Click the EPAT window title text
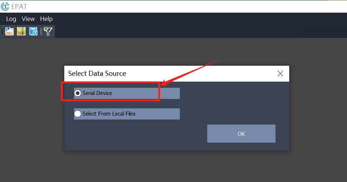347x182 pixels. point(19,6)
